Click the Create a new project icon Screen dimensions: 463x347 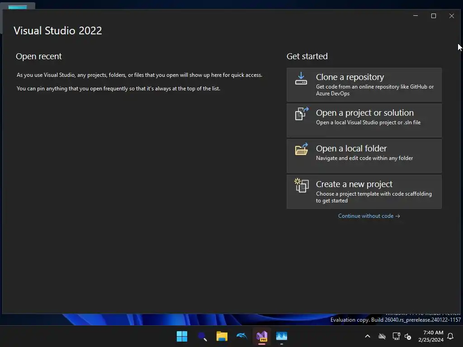pyautogui.click(x=302, y=185)
